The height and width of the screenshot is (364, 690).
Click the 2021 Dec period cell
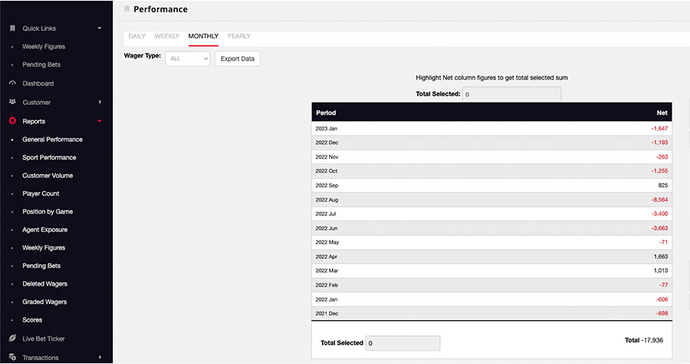pos(327,313)
